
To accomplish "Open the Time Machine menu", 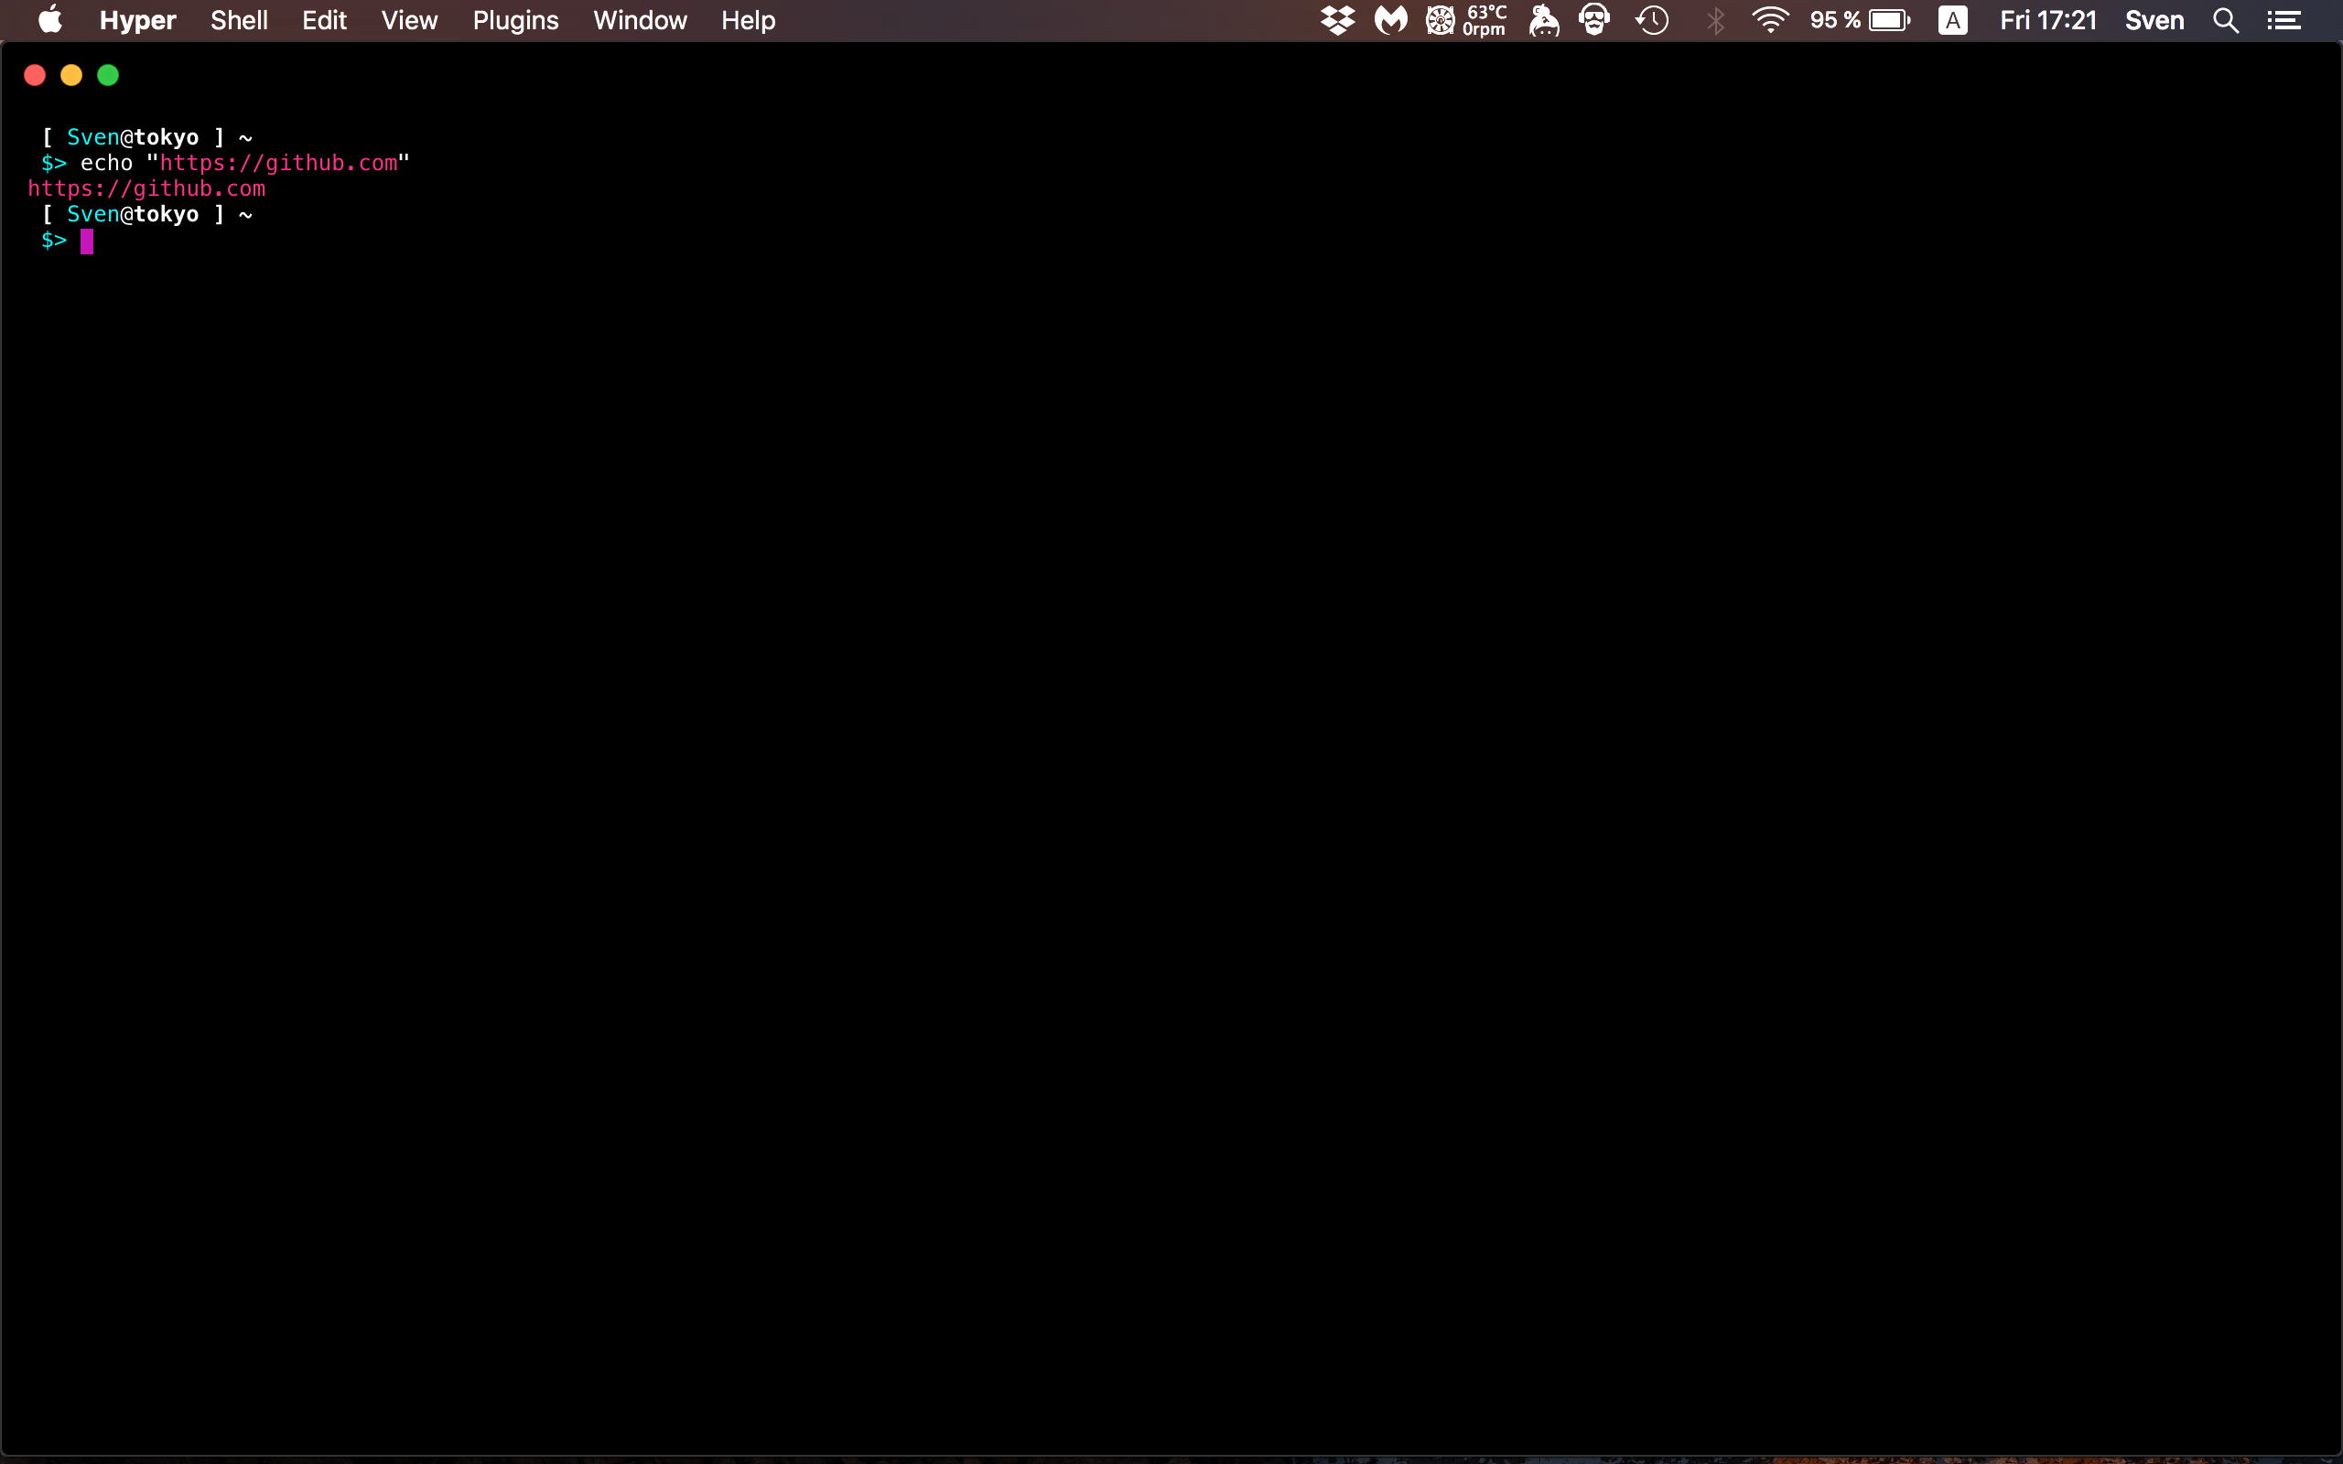I will pos(1653,19).
